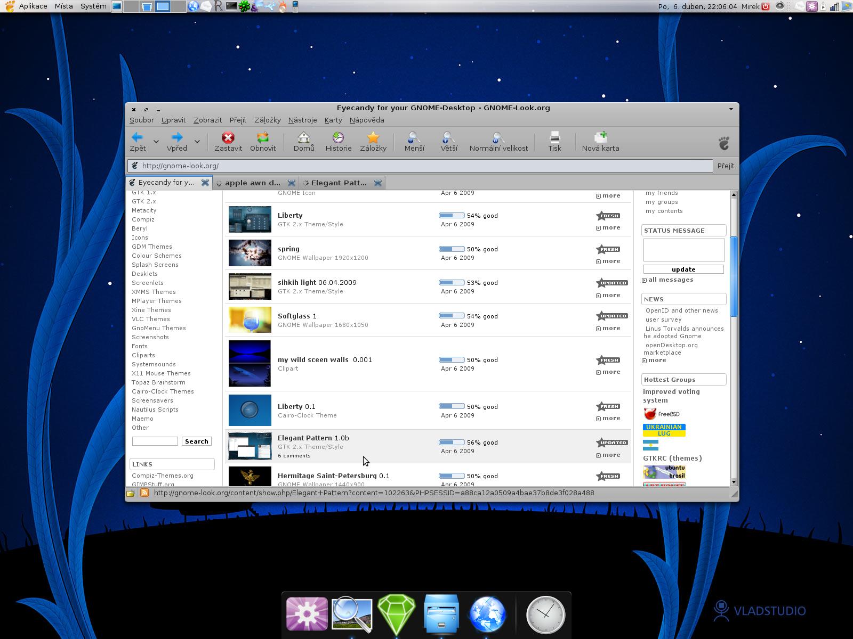Click the sidebar search text field
Screen dimensions: 853x639
click(x=155, y=441)
